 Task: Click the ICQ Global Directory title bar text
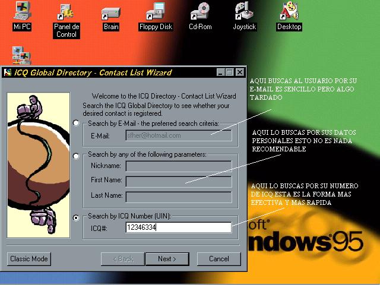93,72
